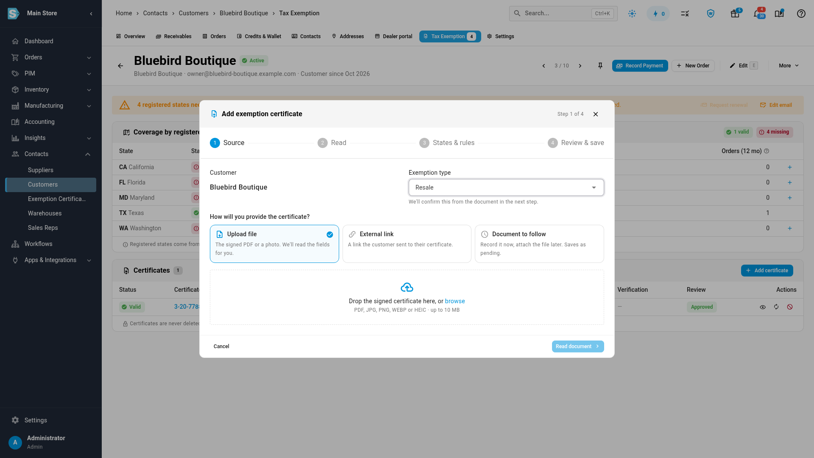
Task: Open the Credits & Wallet tab
Action: pos(259,36)
